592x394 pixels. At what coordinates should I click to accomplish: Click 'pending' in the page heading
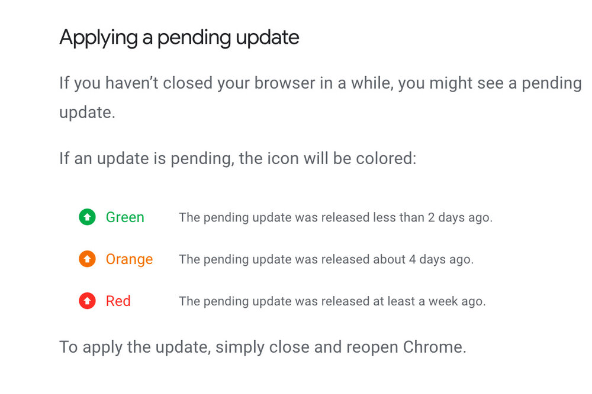(194, 39)
